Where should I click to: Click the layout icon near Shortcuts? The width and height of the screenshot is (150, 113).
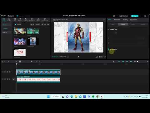[114, 16]
